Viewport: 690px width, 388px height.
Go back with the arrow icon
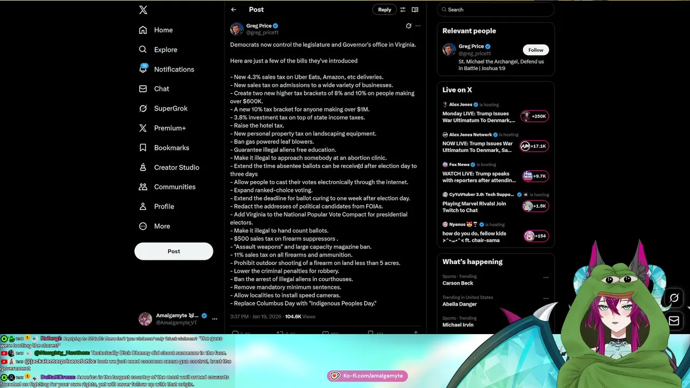coord(233,10)
